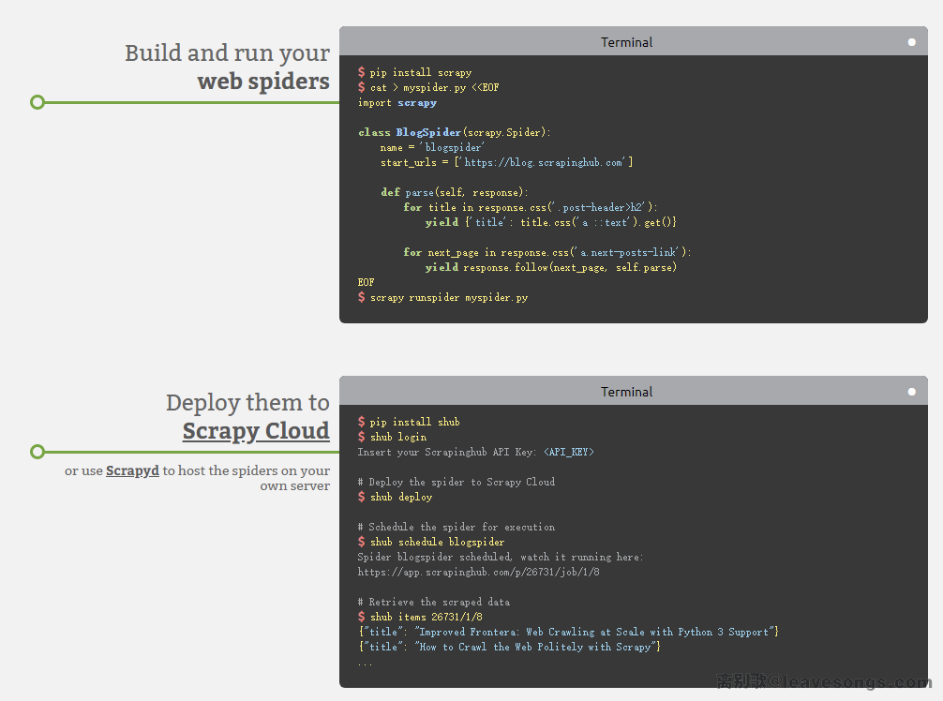Click the "Build and run your" heading
The width and height of the screenshot is (943, 701).
(227, 53)
